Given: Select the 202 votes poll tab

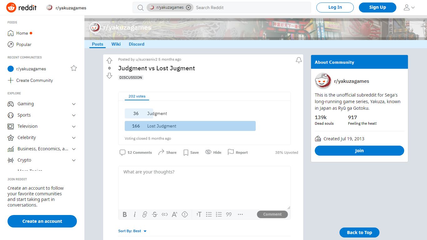Looking at the screenshot, I should 137,96.
